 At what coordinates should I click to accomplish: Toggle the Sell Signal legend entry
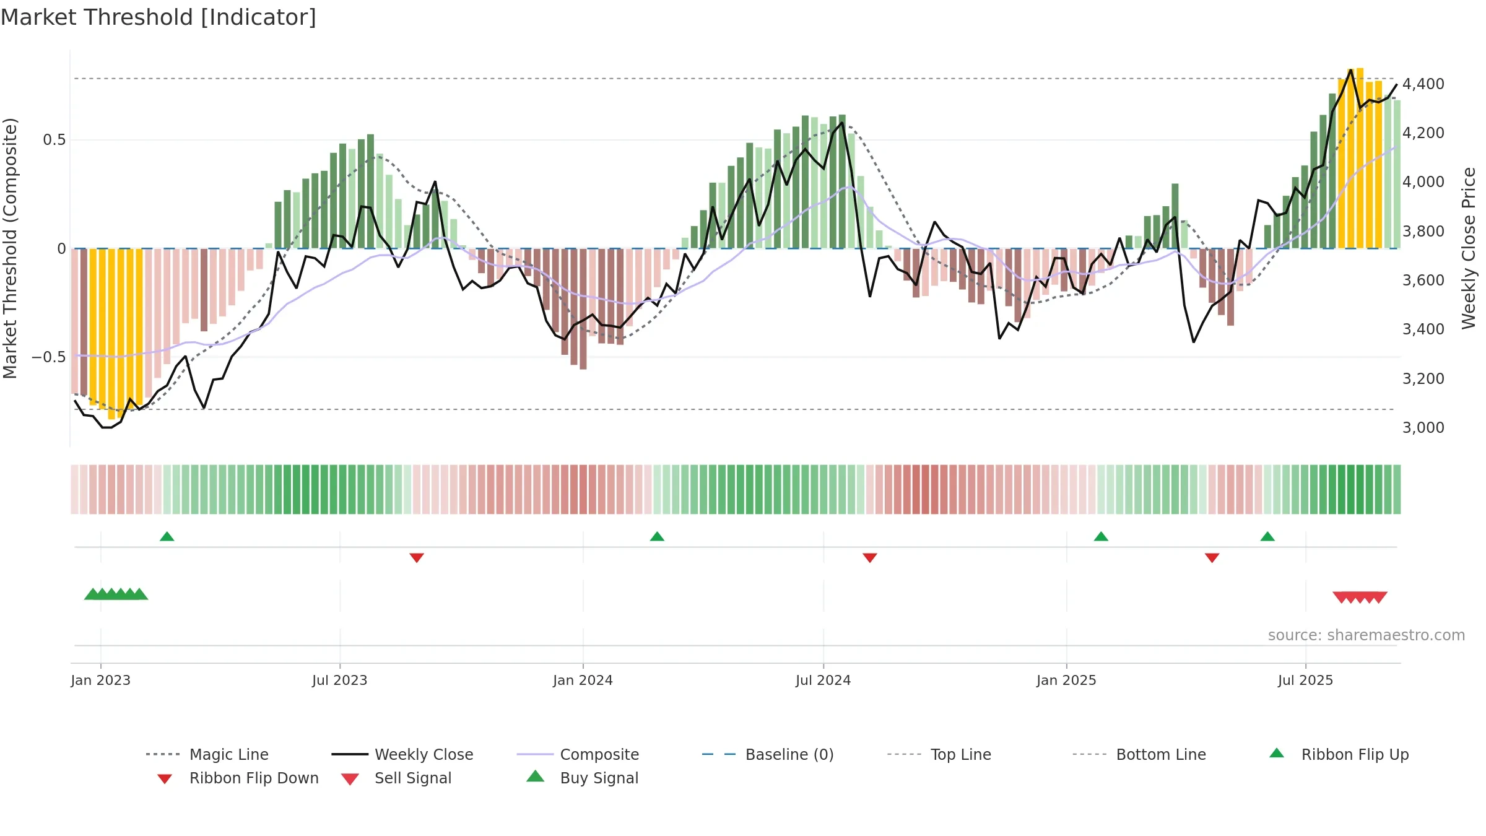396,778
